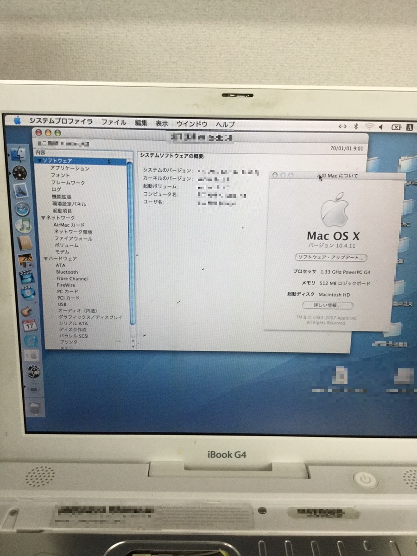Select ファイアウォール in the list
This screenshot has width=417, height=556.
coord(74,239)
